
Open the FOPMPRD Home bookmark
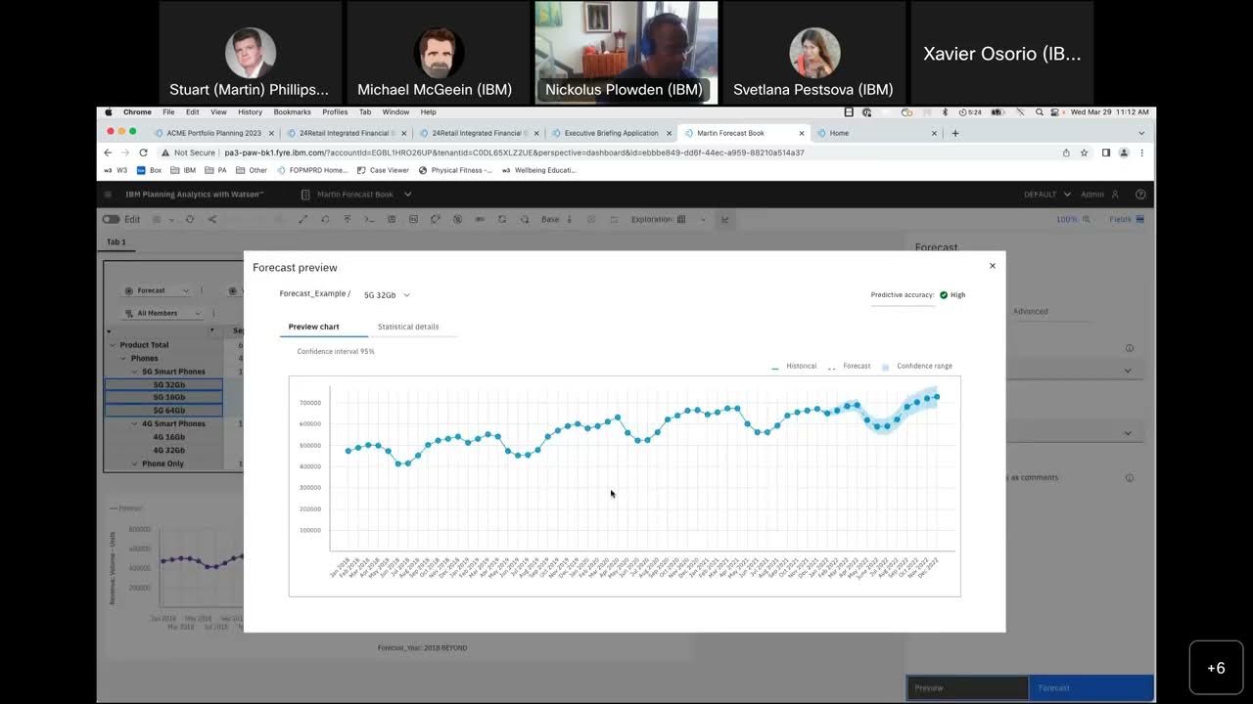(312, 170)
